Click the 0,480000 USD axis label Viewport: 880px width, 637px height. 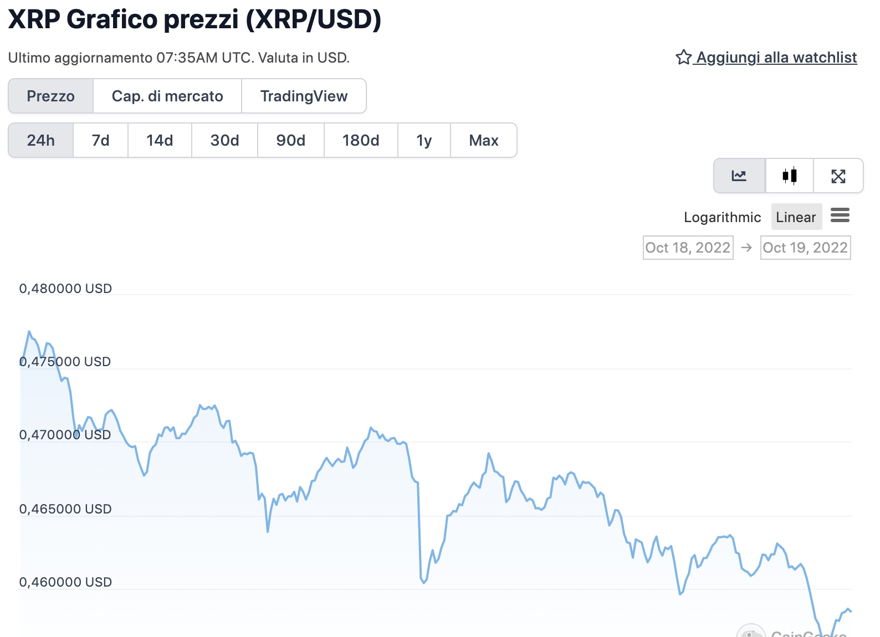pos(65,289)
